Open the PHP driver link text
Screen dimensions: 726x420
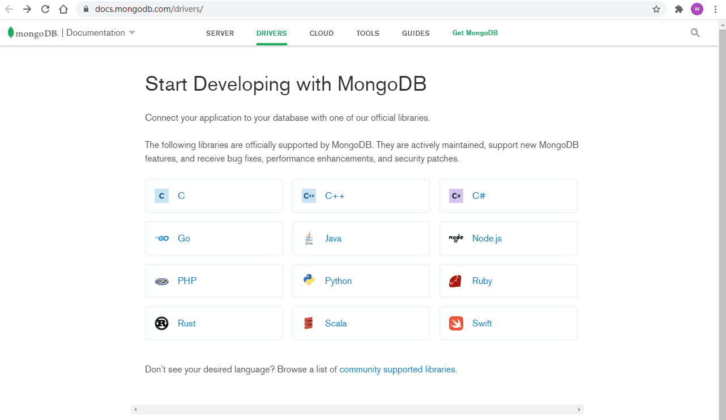click(x=187, y=281)
